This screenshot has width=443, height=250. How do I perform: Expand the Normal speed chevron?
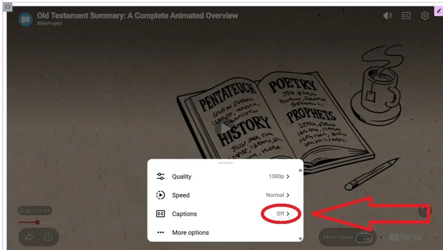tap(288, 195)
